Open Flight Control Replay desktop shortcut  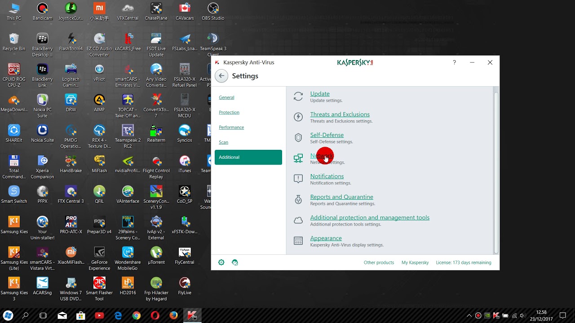click(156, 167)
